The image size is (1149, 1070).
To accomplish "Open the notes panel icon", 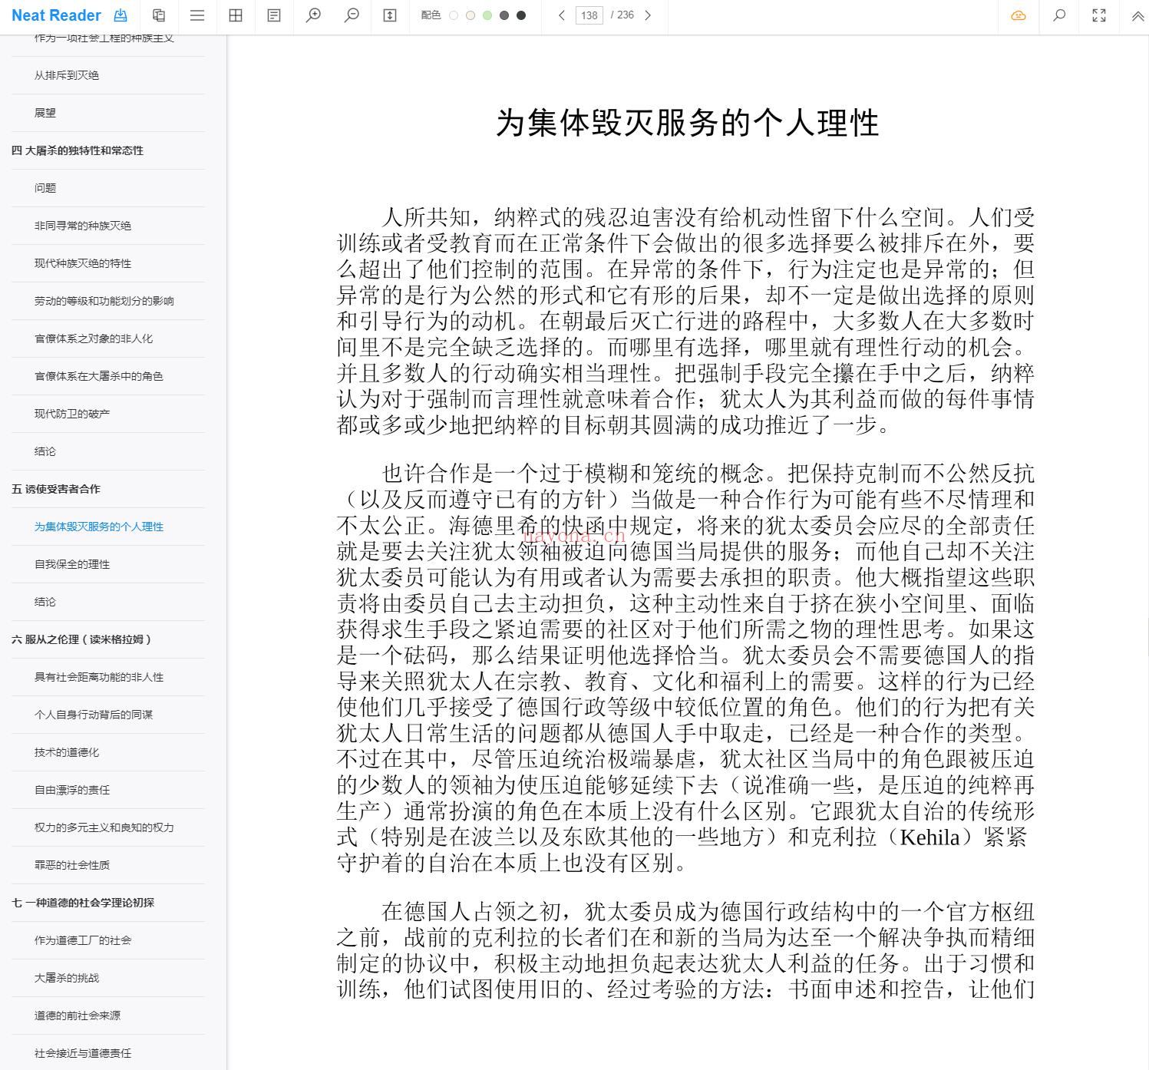I will pos(274,15).
